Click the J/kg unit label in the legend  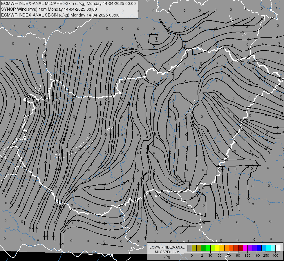pyautogui.click(x=167, y=257)
